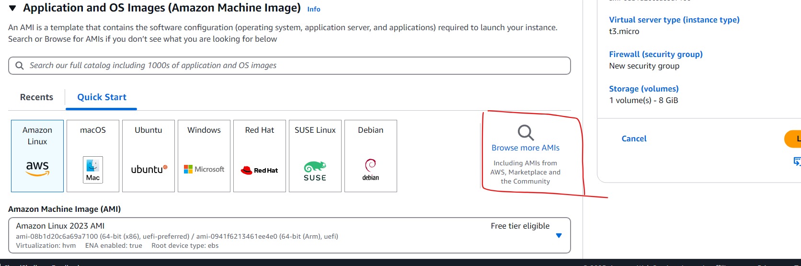Click the t3.micro instance type value
This screenshot has height=266, width=801.
(x=624, y=31)
